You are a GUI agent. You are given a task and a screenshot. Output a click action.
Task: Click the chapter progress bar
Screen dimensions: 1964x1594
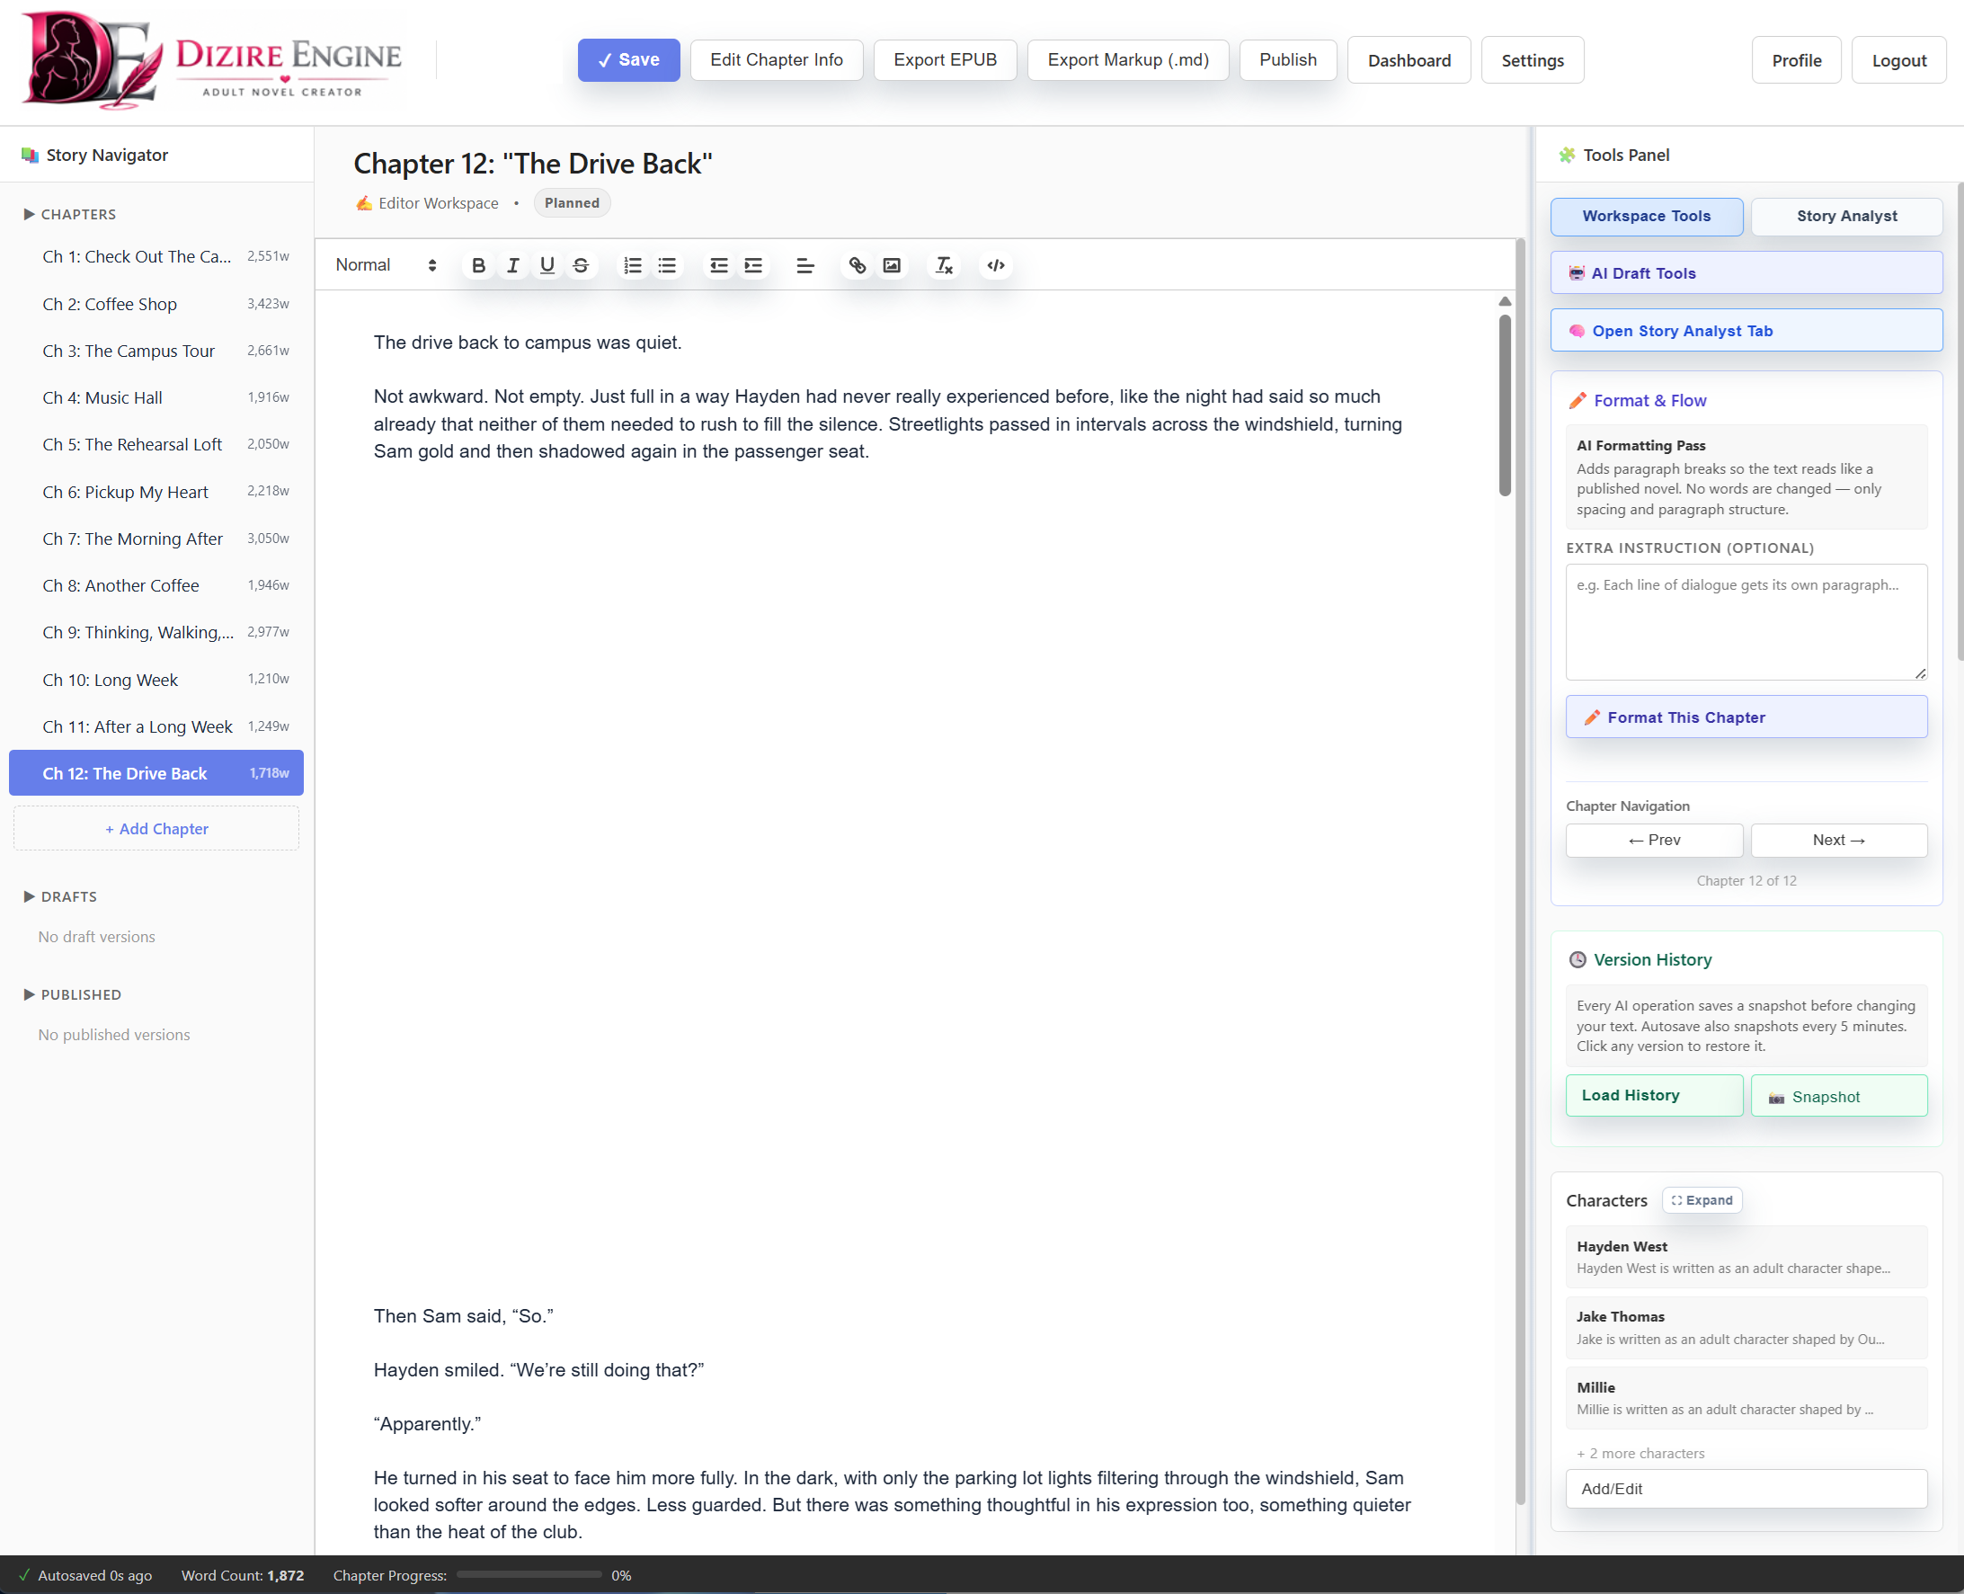(529, 1575)
